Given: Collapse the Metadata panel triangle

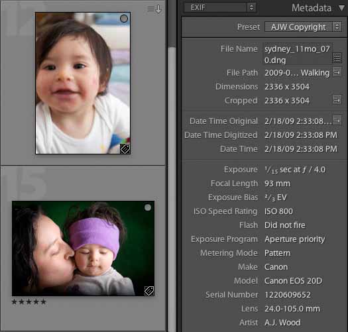Looking at the screenshot, I should tap(341, 8).
